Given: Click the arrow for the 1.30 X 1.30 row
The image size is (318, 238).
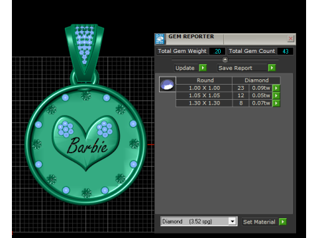Looking at the screenshot, I should point(276,103).
